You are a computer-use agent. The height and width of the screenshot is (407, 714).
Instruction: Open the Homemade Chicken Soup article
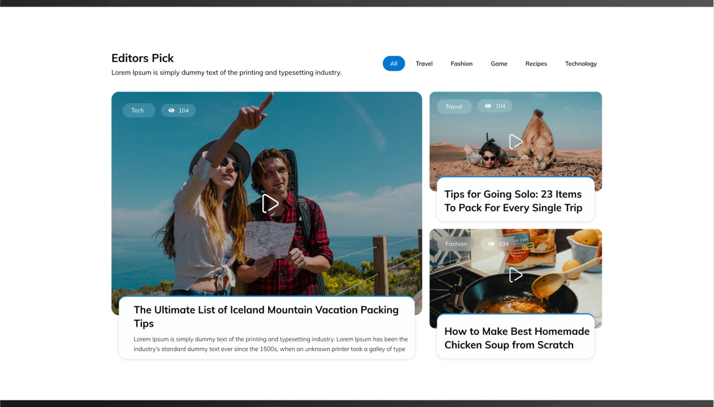(516, 338)
